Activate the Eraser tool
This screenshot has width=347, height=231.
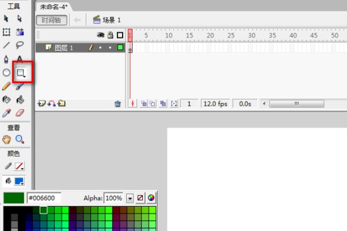(x=20, y=113)
